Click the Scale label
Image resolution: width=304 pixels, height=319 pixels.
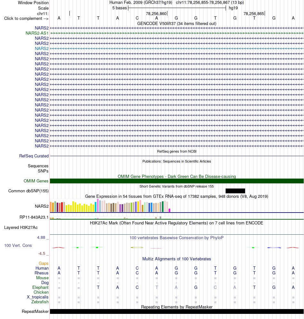[x=43, y=8]
